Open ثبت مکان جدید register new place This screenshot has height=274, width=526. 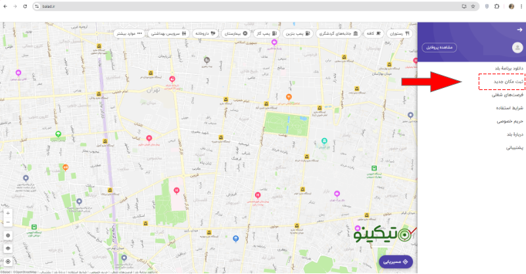tap(508, 81)
